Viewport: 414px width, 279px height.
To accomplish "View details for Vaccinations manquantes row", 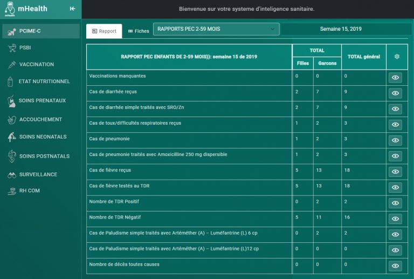I will [395, 78].
